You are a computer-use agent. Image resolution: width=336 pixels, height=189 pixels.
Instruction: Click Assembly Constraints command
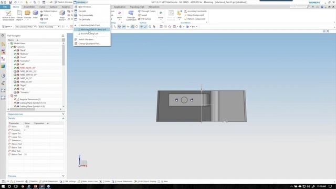click(195, 11)
